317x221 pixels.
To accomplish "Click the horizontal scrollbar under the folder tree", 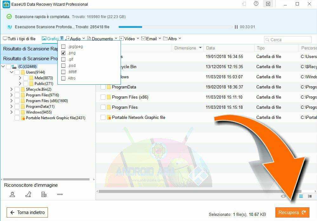I will pyautogui.click(x=46, y=179).
